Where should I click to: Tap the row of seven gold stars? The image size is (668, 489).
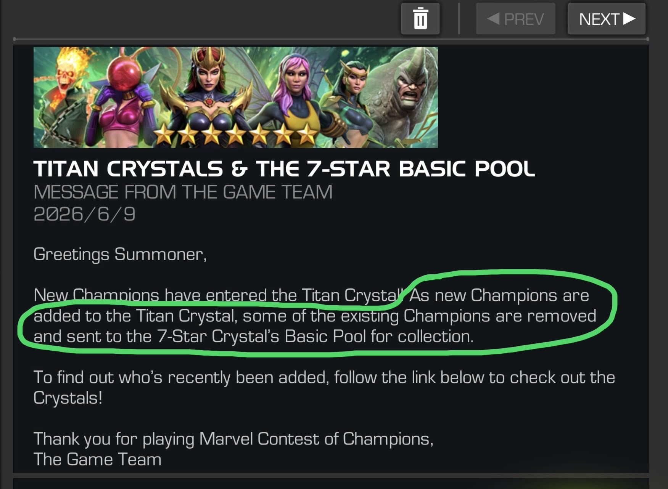click(235, 135)
